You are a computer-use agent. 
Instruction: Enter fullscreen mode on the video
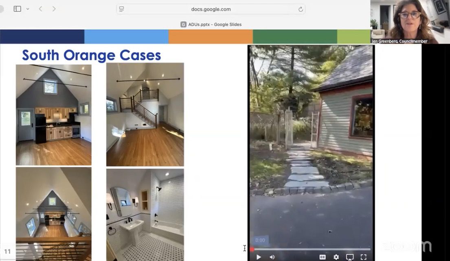[364, 257]
